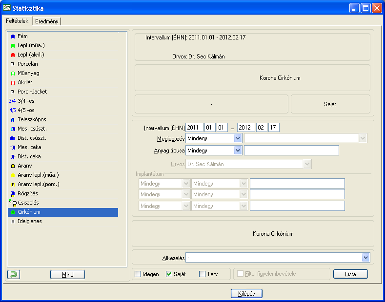Click the blue 3/4 icon
385x302 pixels.
point(12,101)
